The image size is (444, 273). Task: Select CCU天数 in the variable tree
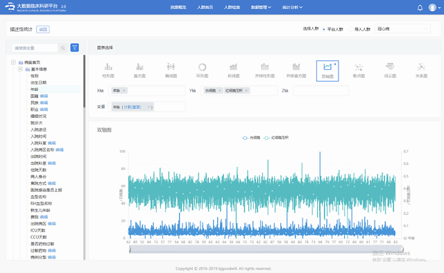39,237
